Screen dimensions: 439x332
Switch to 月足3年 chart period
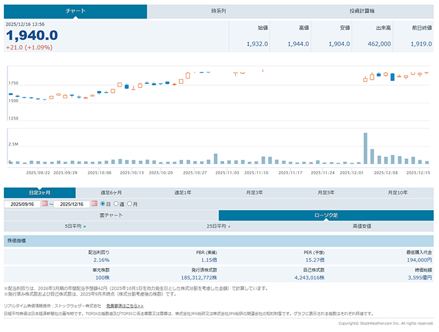(254, 192)
